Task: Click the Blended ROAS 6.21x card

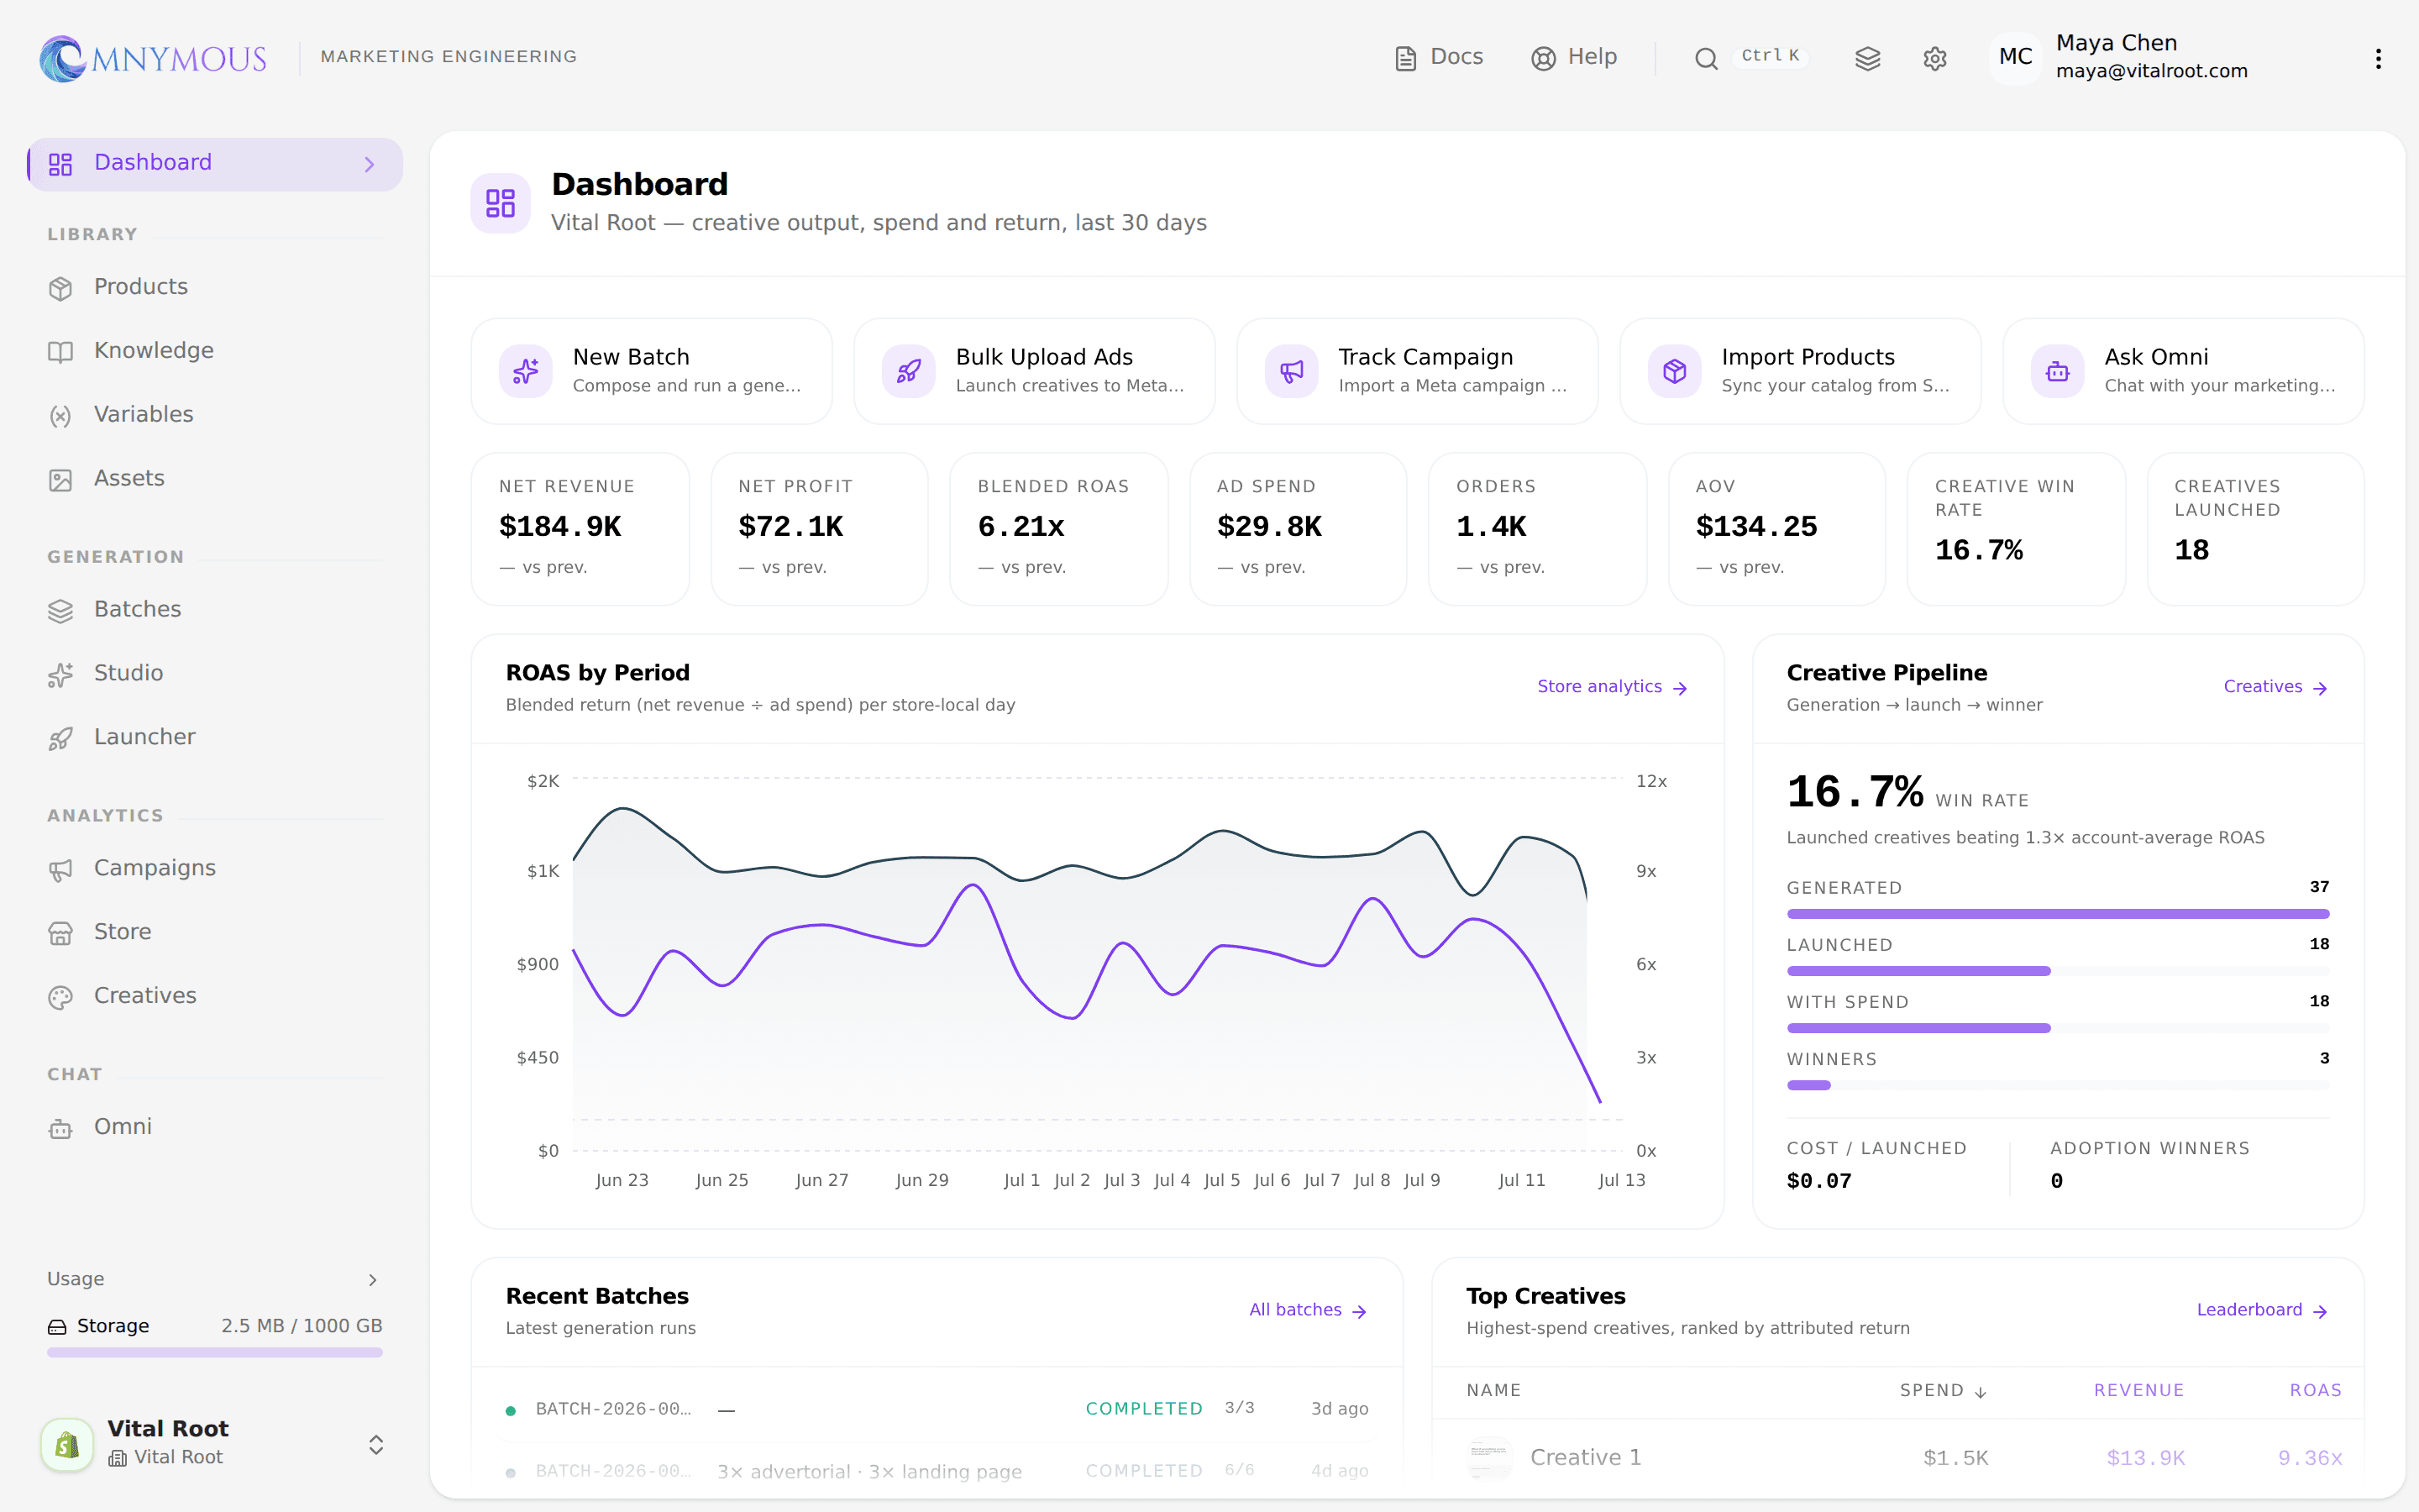Action: (x=1058, y=529)
